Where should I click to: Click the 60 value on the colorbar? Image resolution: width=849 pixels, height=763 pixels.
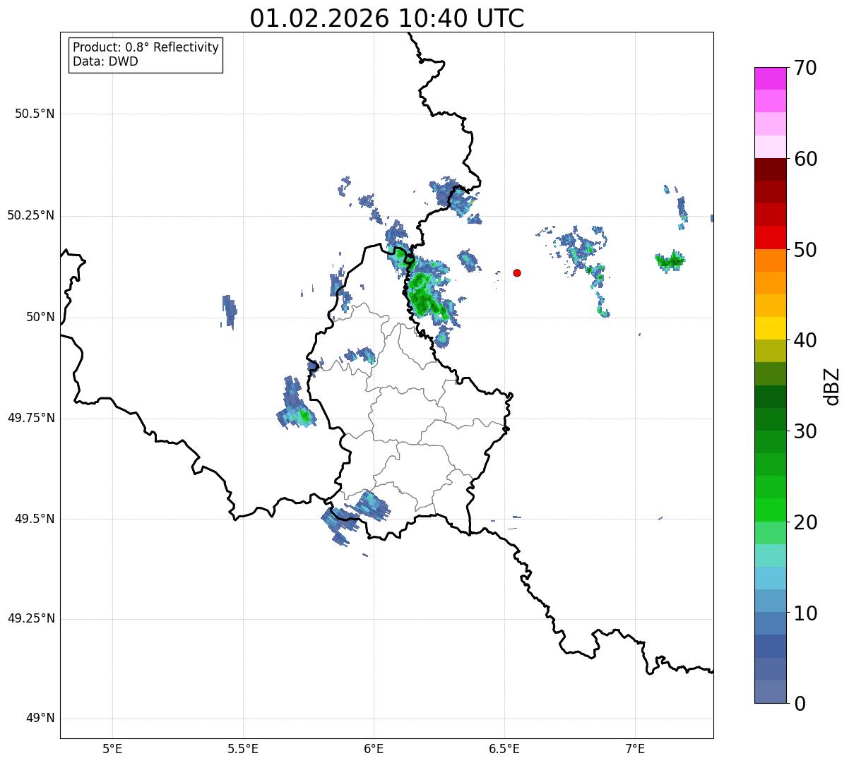pos(806,159)
